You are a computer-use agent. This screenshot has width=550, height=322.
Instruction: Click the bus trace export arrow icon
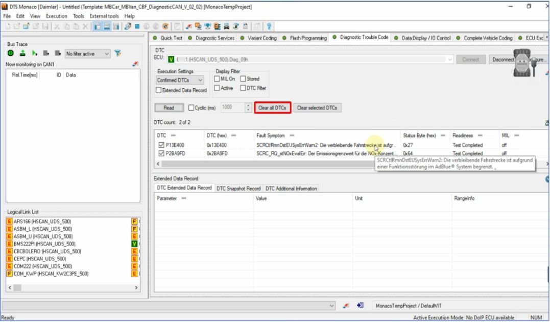[x=22, y=53]
